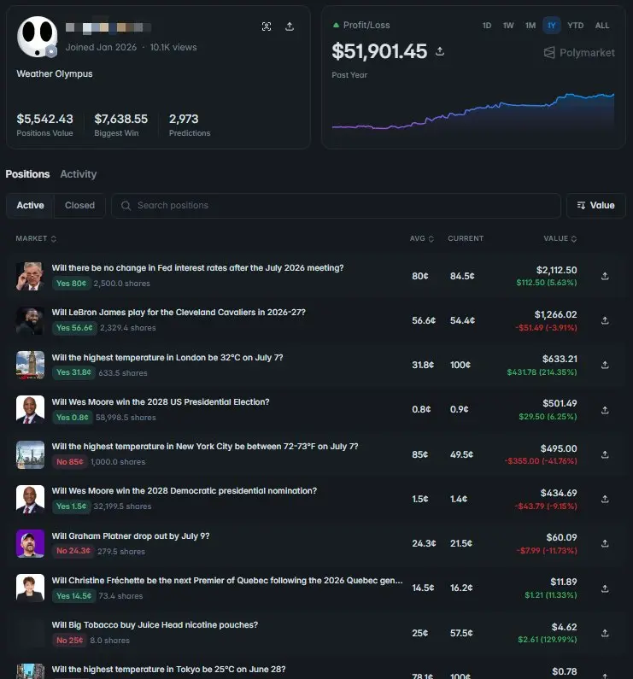Select the 1D profit/loss range
This screenshot has width=633, height=679.
(487, 26)
